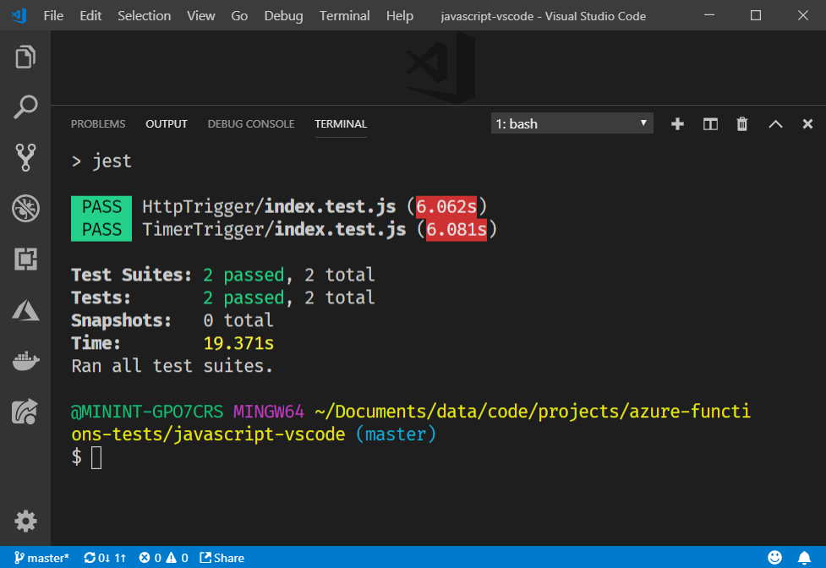Open the Debug menu
Viewport: 826px width, 568px height.
283,16
